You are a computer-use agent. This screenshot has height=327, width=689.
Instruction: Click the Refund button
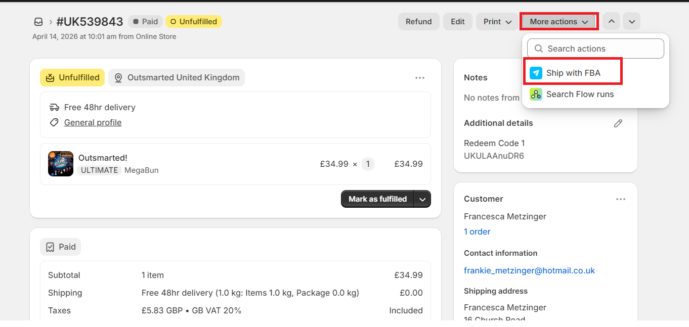click(418, 22)
